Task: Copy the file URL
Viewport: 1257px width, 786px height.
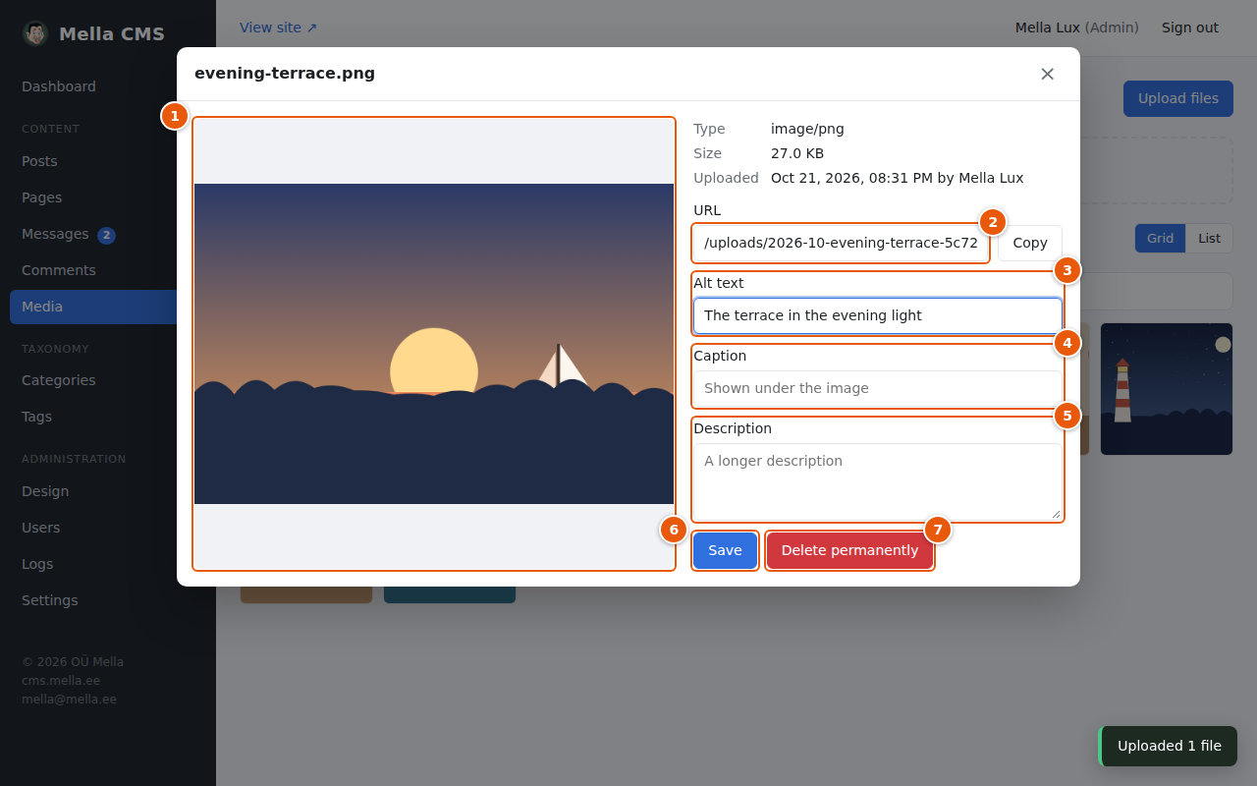Action: pyautogui.click(x=1030, y=243)
